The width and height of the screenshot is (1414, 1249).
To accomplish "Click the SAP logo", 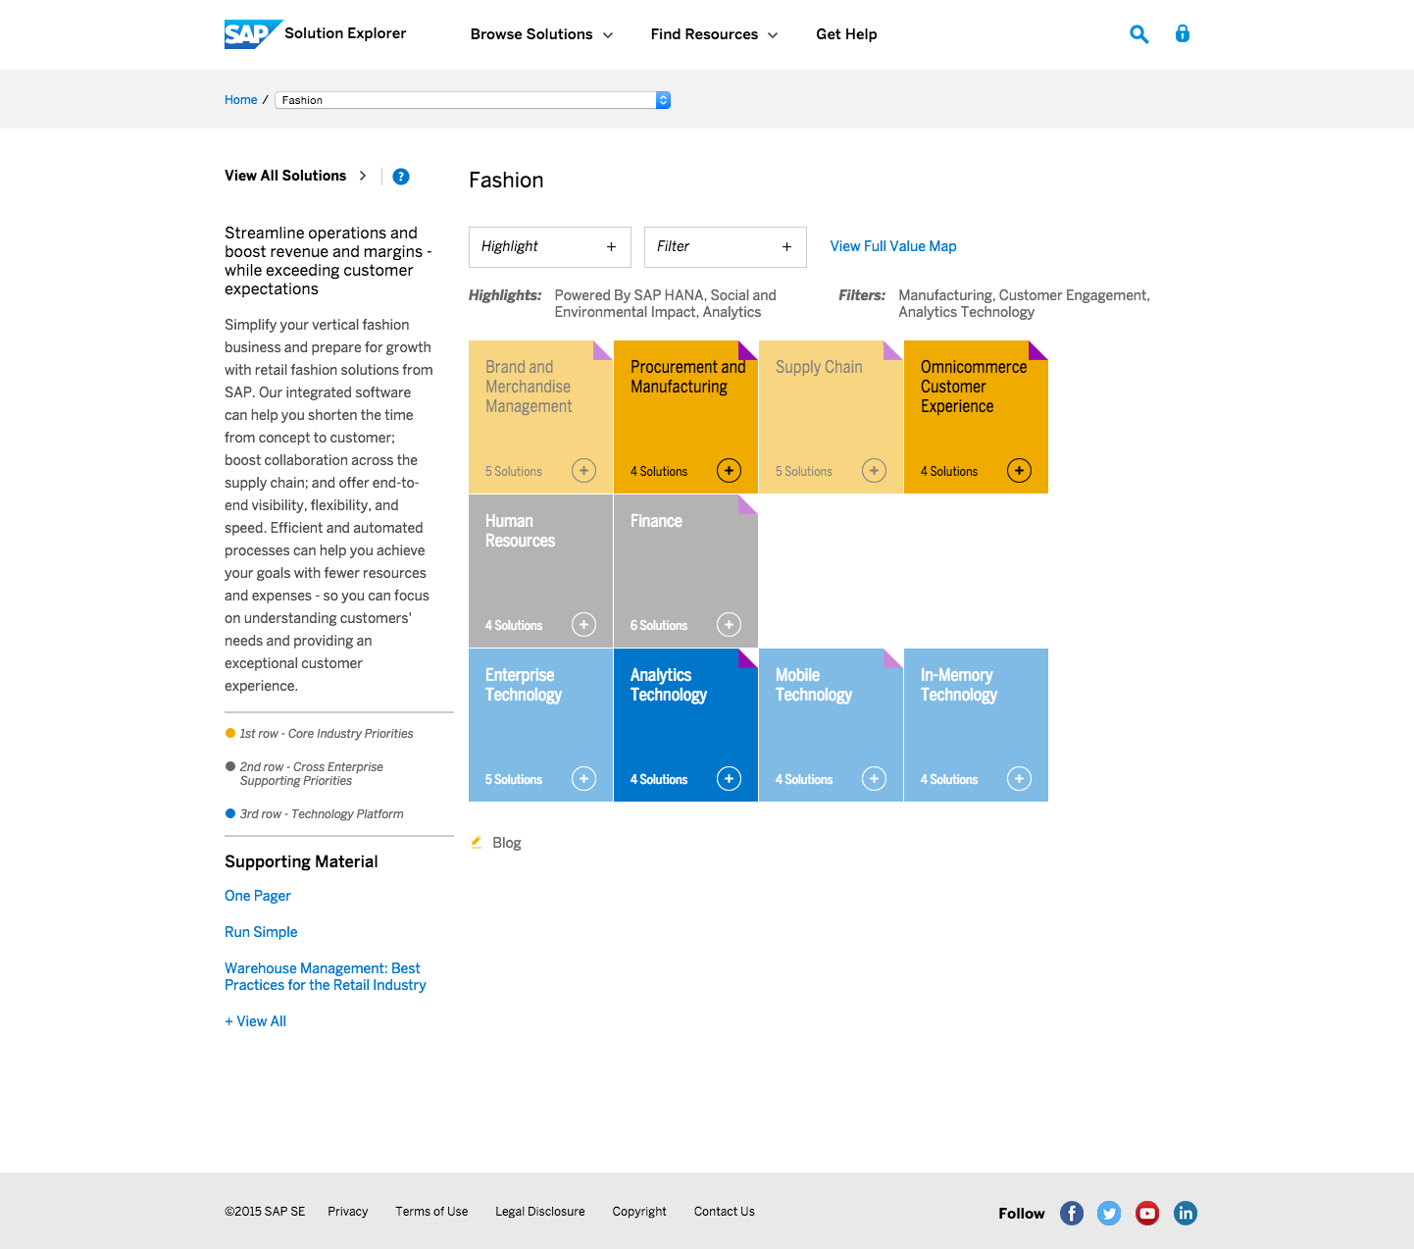I will pyautogui.click(x=253, y=34).
